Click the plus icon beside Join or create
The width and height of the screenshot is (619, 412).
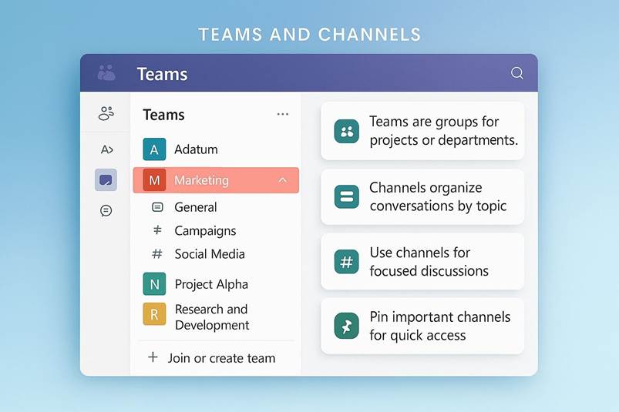(x=153, y=357)
